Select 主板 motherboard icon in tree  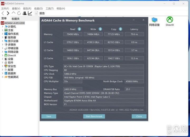click(6, 30)
